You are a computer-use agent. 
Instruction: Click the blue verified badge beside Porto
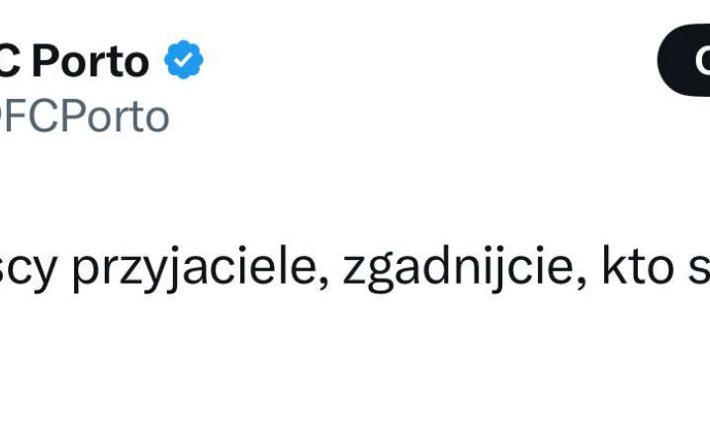click(x=183, y=61)
